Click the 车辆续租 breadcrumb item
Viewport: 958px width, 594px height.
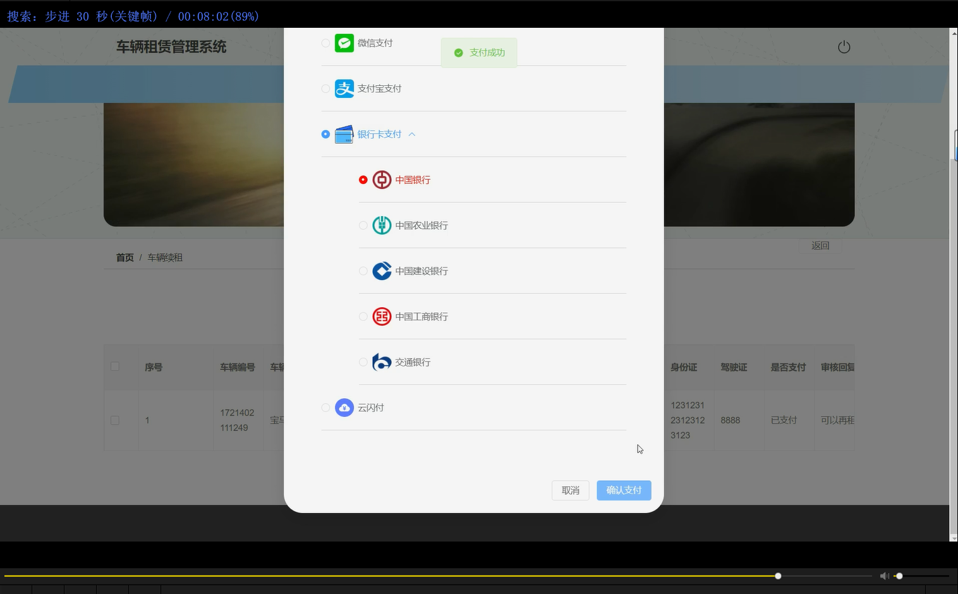(x=165, y=257)
